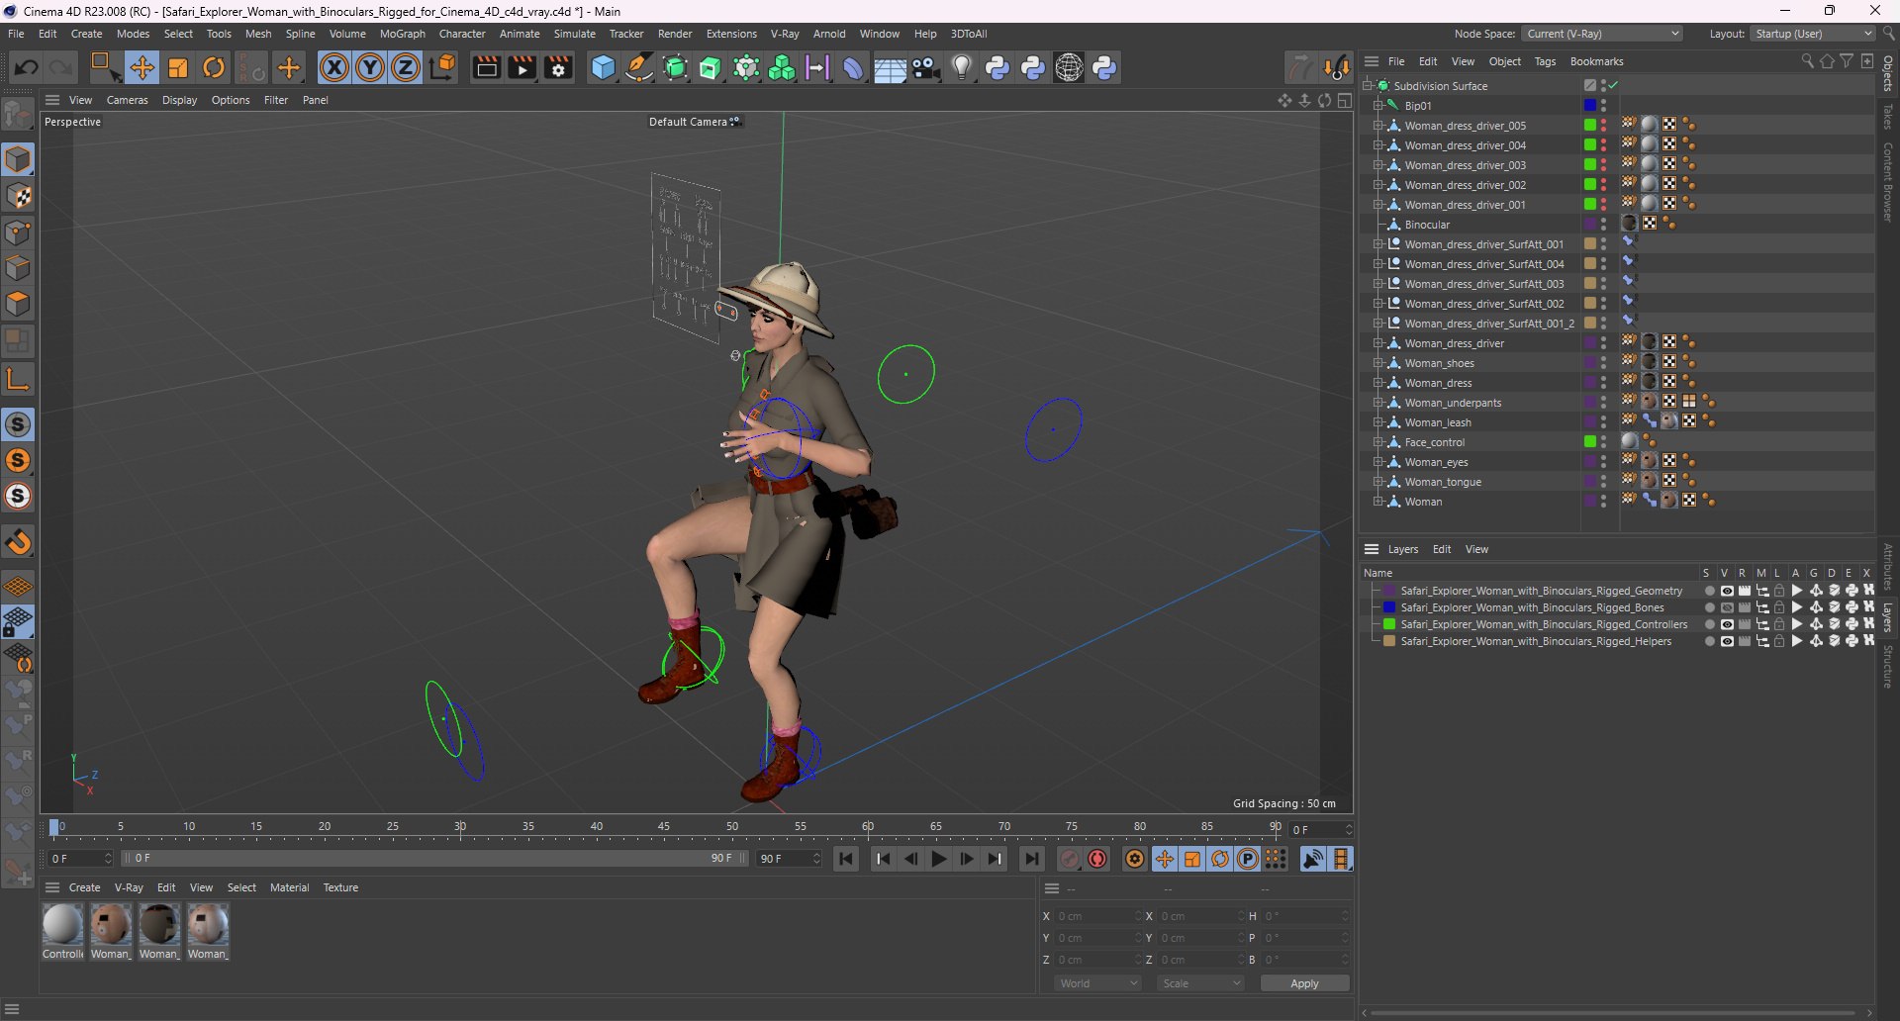Click the Spline Pen tool icon
1900x1021 pixels.
[x=639, y=67]
